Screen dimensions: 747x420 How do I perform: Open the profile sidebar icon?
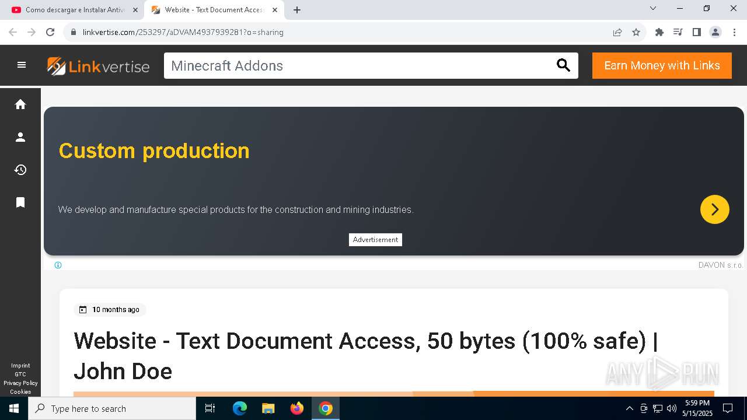[20, 137]
